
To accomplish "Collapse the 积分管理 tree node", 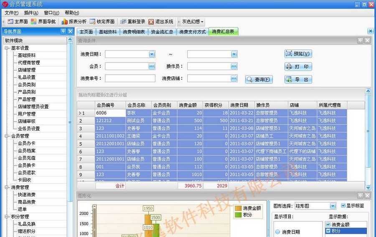I will tap(6, 217).
